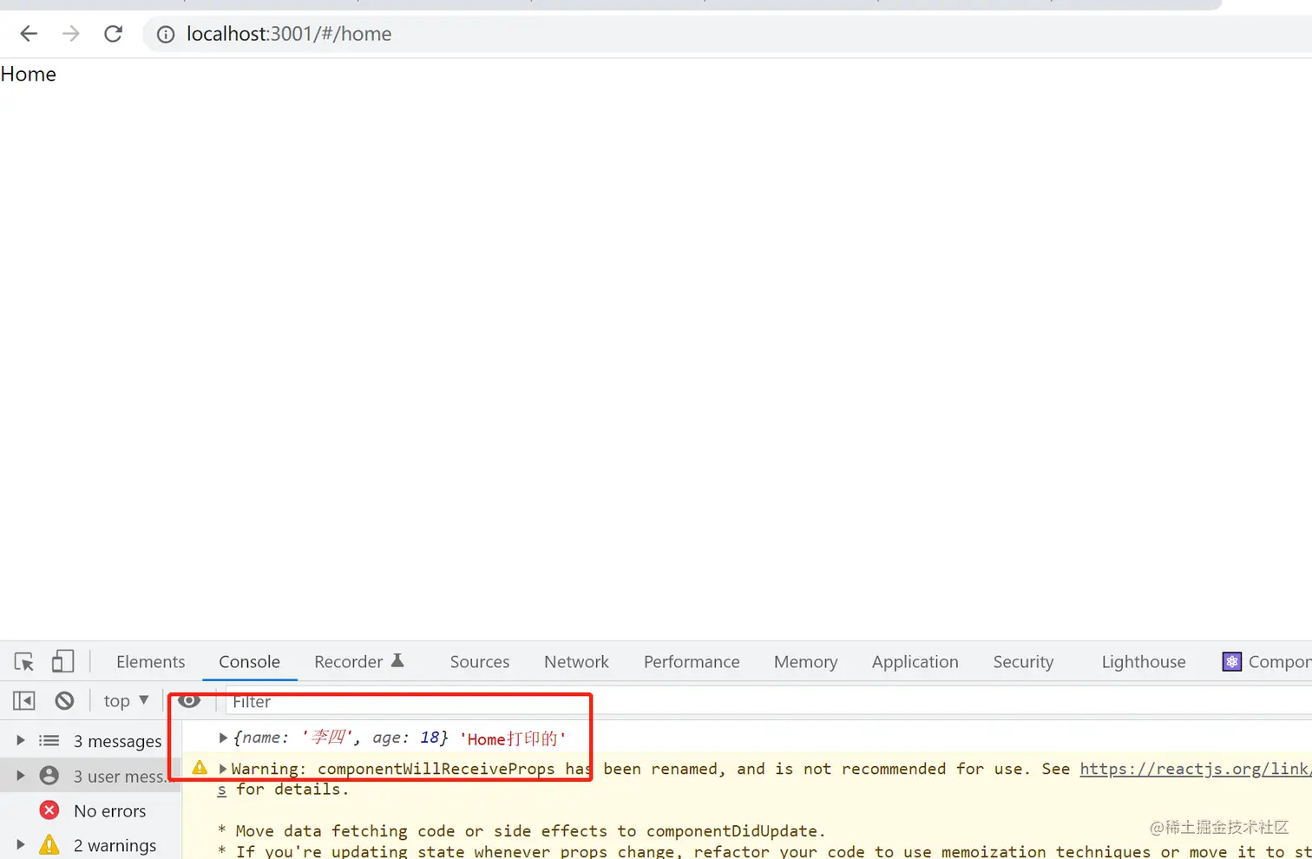Go forward in browser history
This screenshot has width=1312, height=859.
click(71, 34)
